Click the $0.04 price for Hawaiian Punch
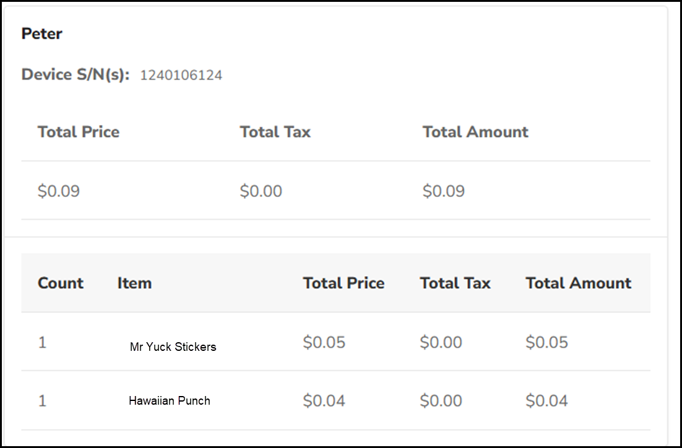The image size is (682, 448). (x=324, y=401)
